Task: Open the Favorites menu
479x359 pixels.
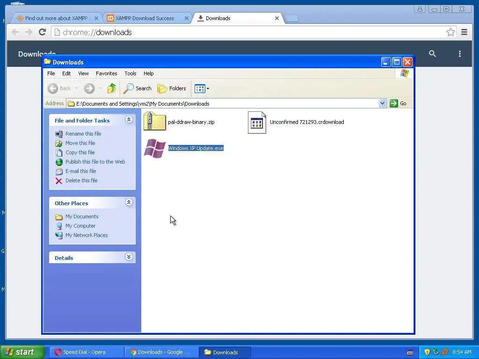Action: (106, 73)
